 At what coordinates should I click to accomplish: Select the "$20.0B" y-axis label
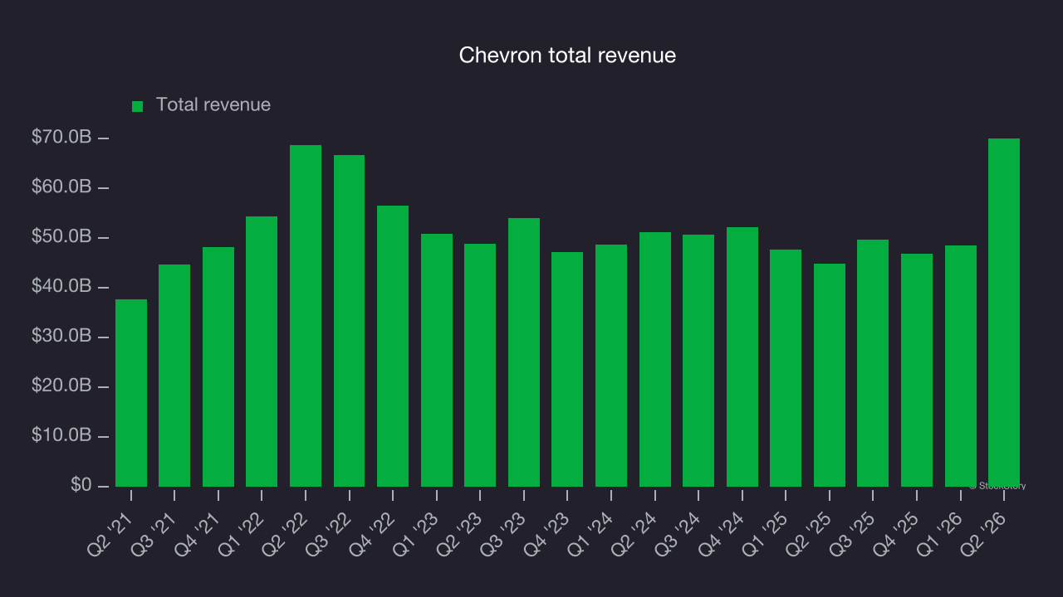(x=61, y=386)
